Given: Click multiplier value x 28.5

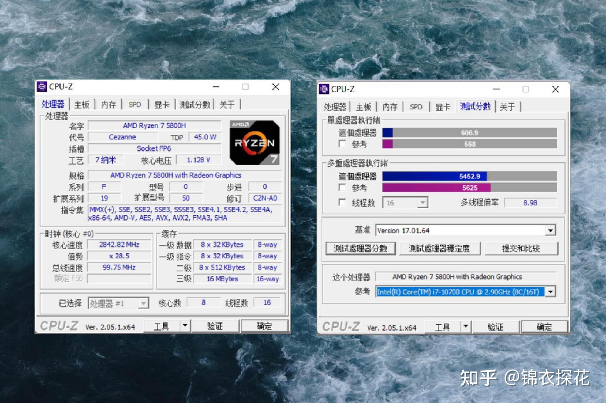Looking at the screenshot, I should (119, 256).
